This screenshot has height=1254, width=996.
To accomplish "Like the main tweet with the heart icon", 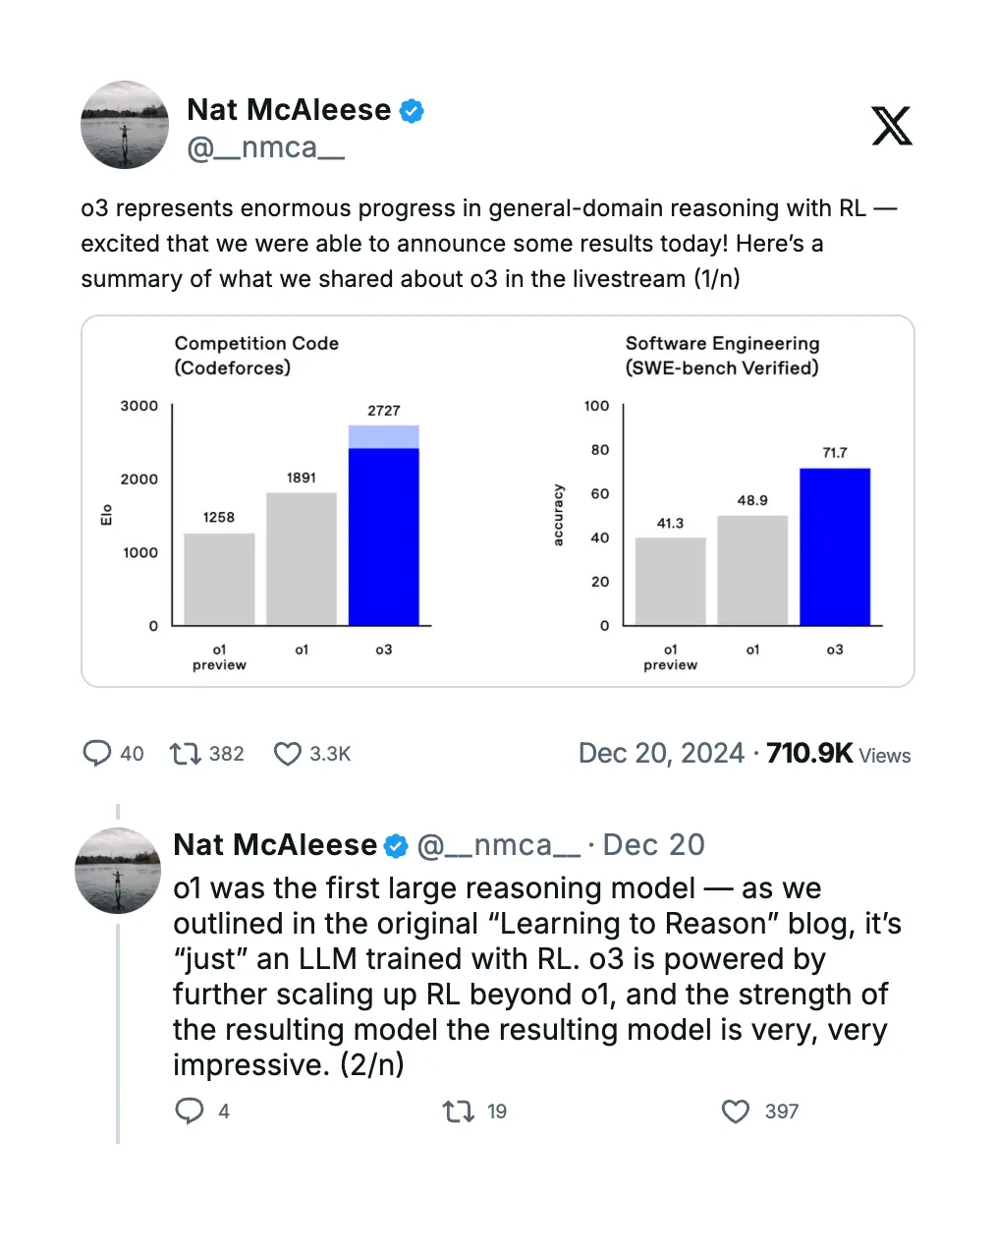I will coord(287,754).
